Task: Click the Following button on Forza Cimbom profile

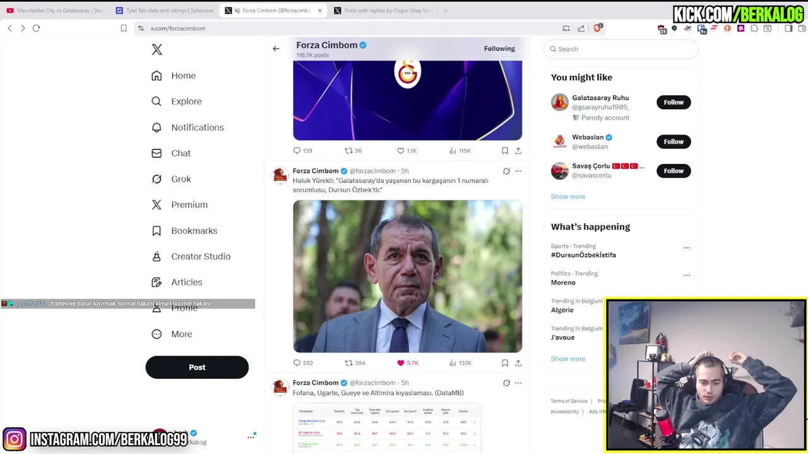Action: [x=499, y=49]
